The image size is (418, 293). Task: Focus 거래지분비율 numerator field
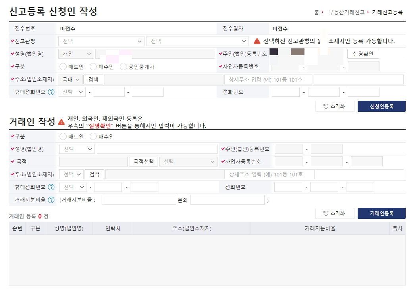coord(139,200)
